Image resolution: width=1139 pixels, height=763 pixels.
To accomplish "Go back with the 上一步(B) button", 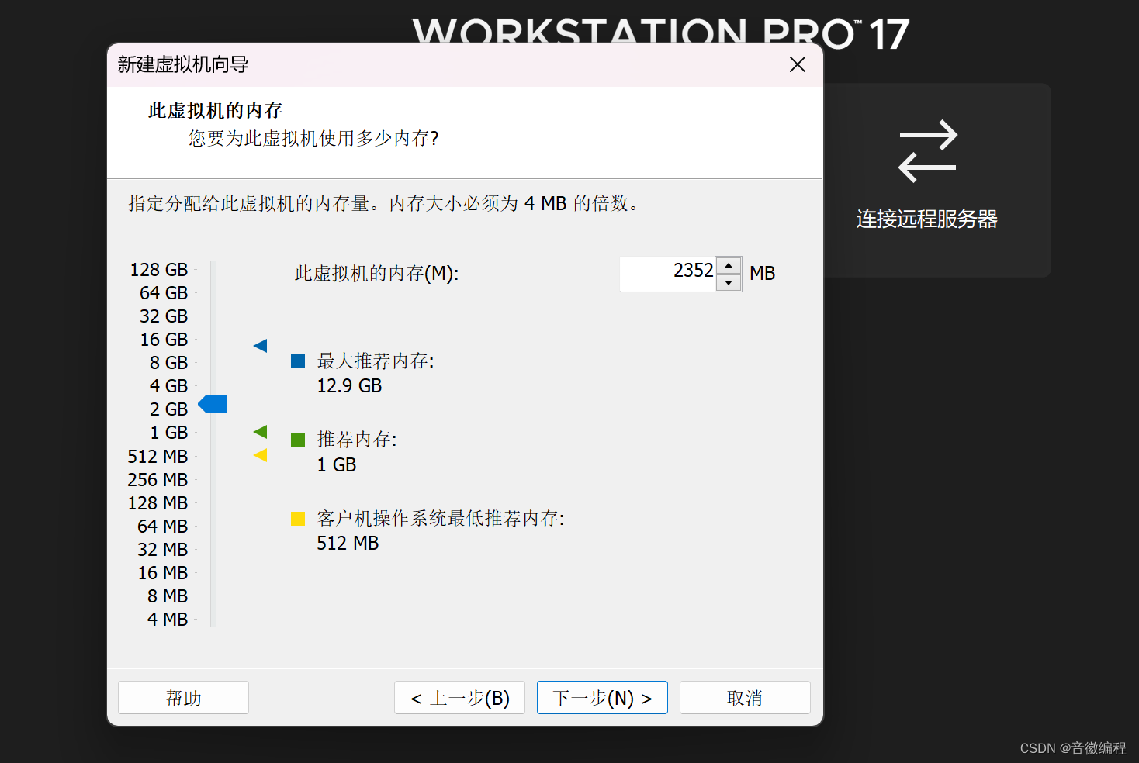I will 459,698.
